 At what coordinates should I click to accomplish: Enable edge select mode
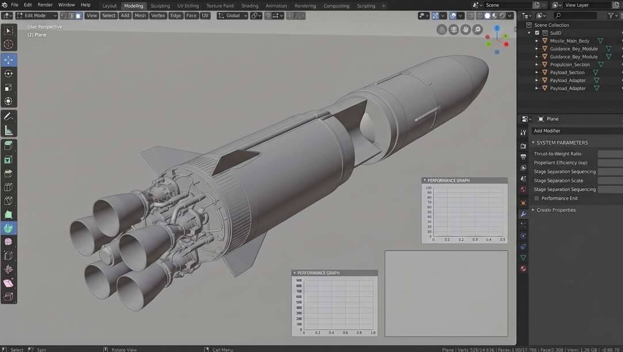coord(71,16)
